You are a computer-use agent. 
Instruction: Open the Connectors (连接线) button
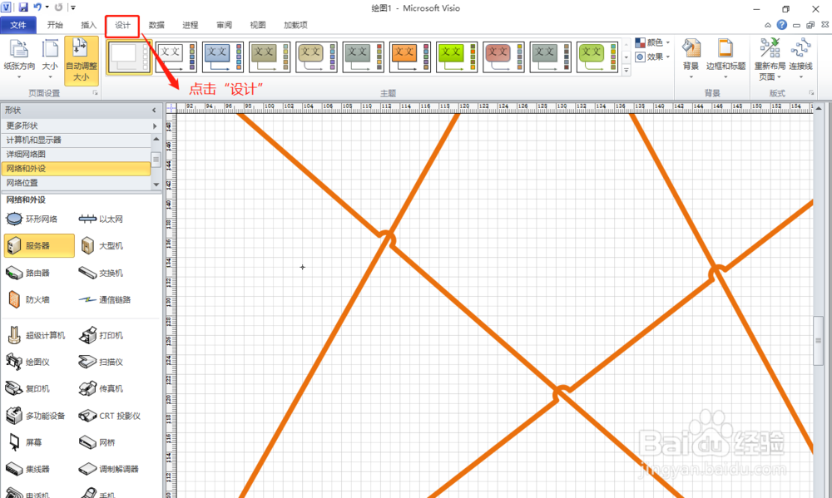point(800,59)
